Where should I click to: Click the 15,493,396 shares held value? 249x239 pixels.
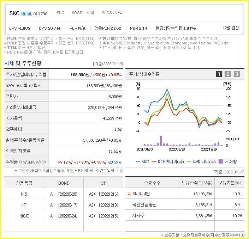click(x=203, y=194)
